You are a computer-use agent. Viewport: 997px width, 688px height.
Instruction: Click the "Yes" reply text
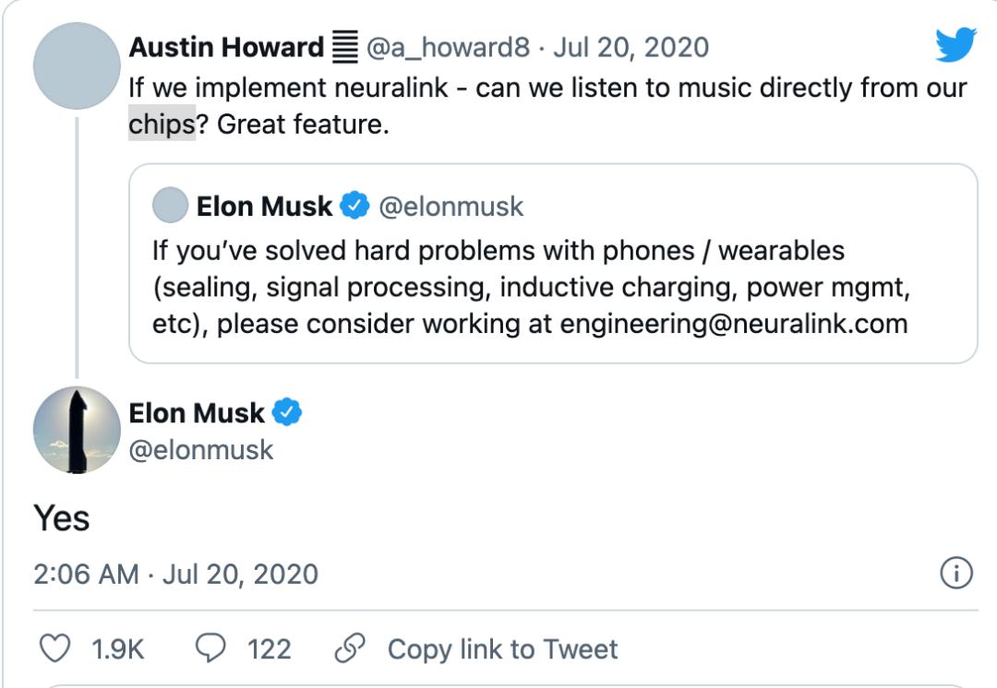tap(62, 518)
